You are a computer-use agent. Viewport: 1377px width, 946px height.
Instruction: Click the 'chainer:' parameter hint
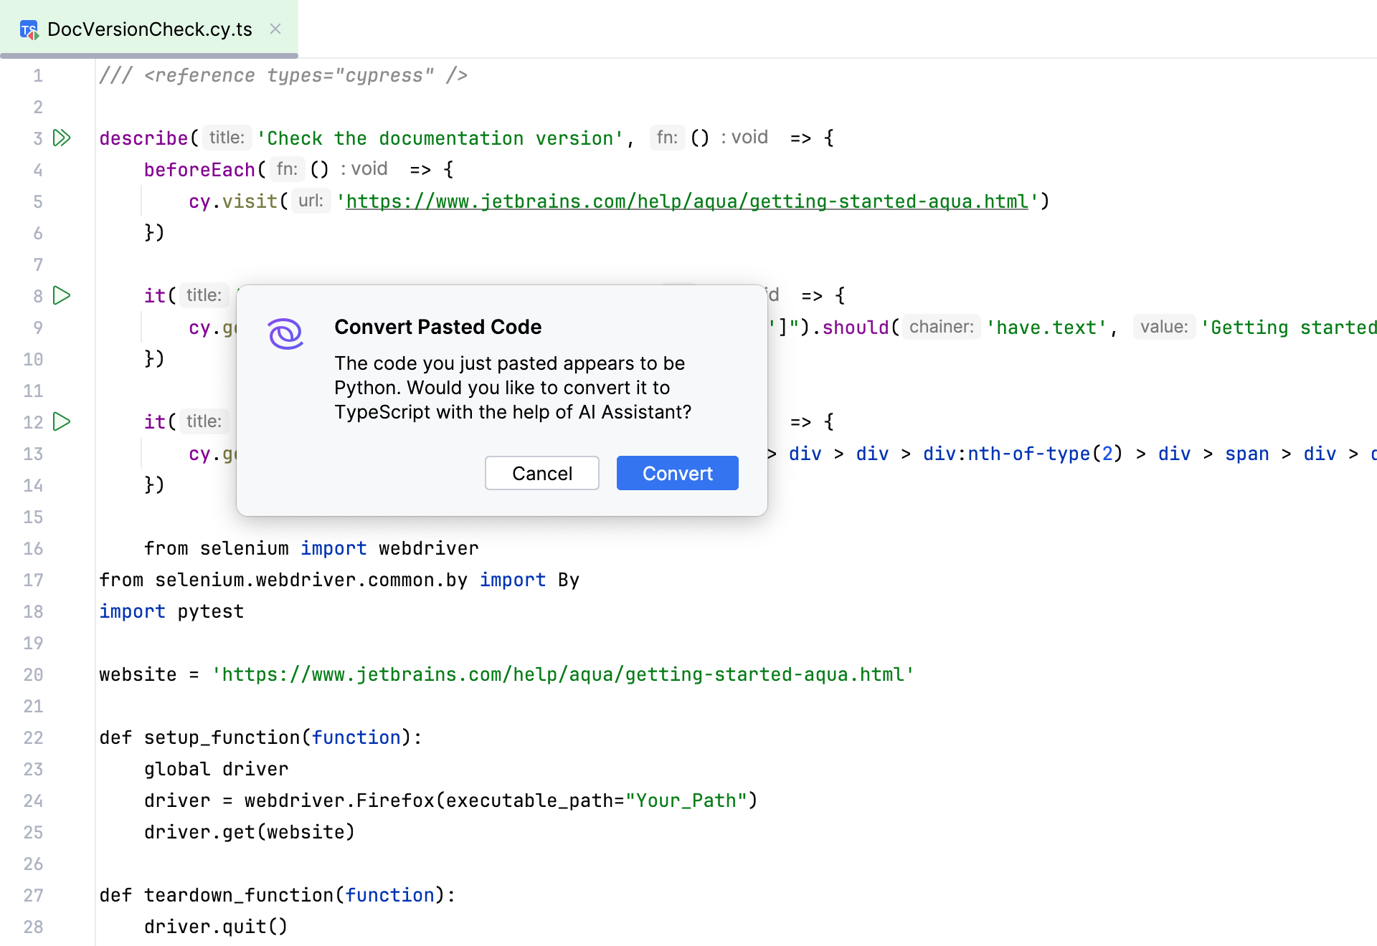click(941, 327)
